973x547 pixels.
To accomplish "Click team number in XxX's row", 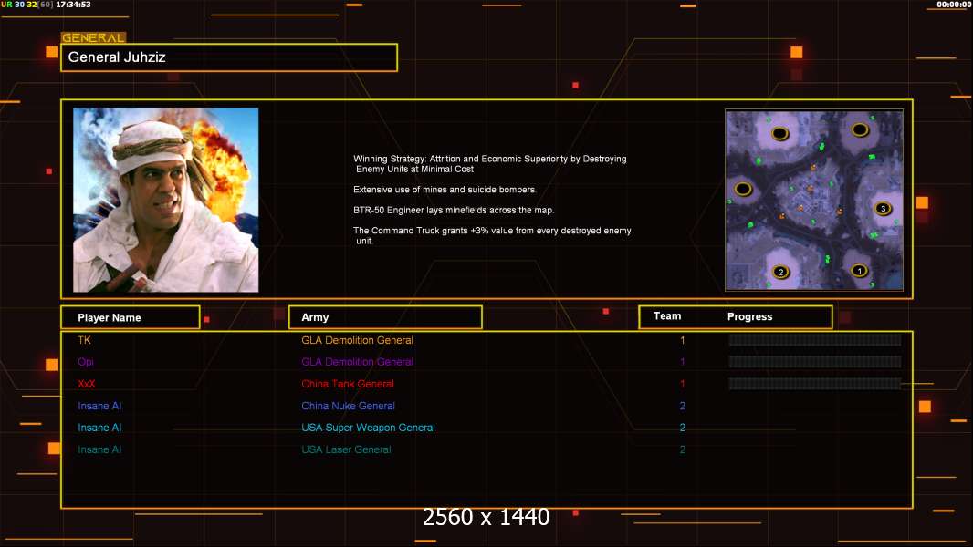I will click(682, 384).
